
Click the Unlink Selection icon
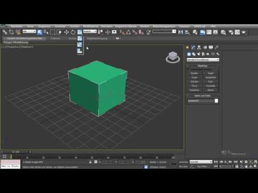(11, 32)
